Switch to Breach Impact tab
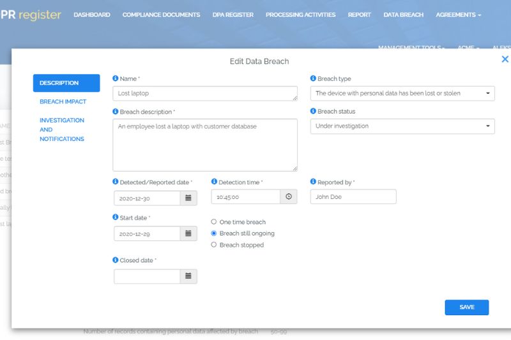Image resolution: width=511 pixels, height=340 pixels. (x=63, y=101)
